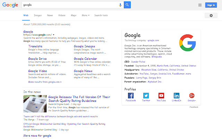Image resolution: width=222 pixels, height=139 pixels.
Task: Click CEO Sundar Pichai link
Action: coord(138,62)
